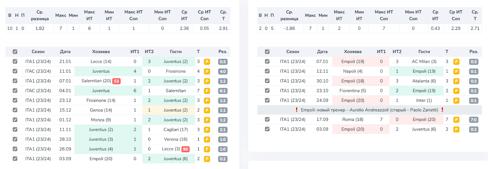The image size is (488, 169).
Task: Click the Atalanta (6) team cell
Action: pos(424,81)
